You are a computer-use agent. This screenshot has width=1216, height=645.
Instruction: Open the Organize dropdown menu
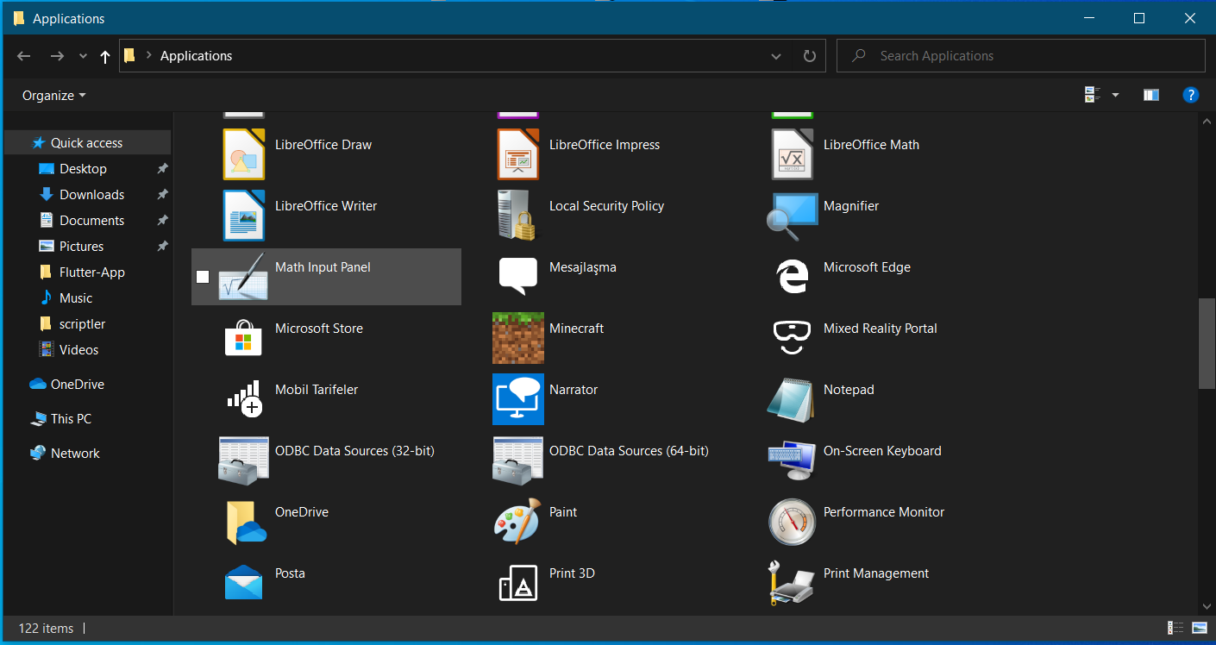click(x=54, y=96)
